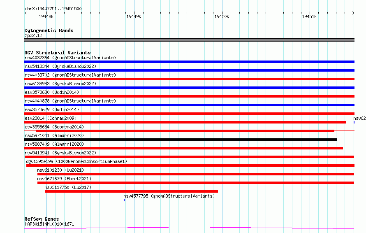This screenshot has height=233, width=366.
Task: Click the esv3573629 Uddin2014 label
Action: (x=52, y=110)
